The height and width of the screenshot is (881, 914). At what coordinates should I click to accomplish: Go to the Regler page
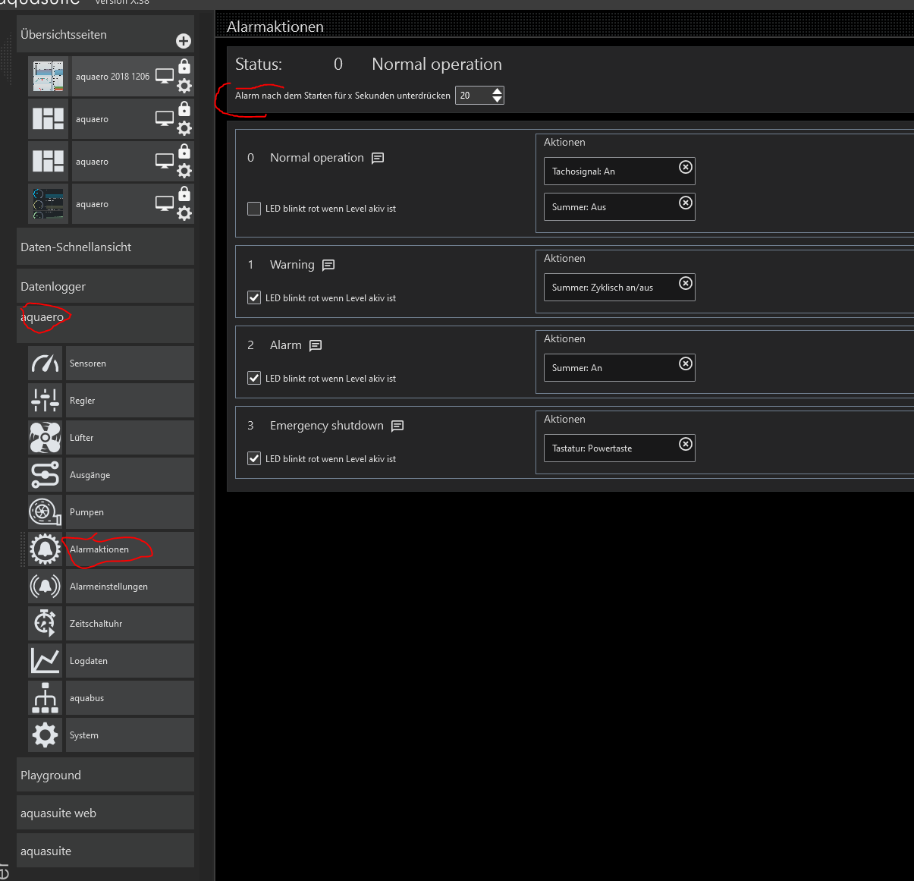(x=83, y=401)
